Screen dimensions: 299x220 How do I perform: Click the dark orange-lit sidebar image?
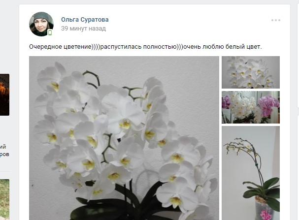tap(4, 94)
